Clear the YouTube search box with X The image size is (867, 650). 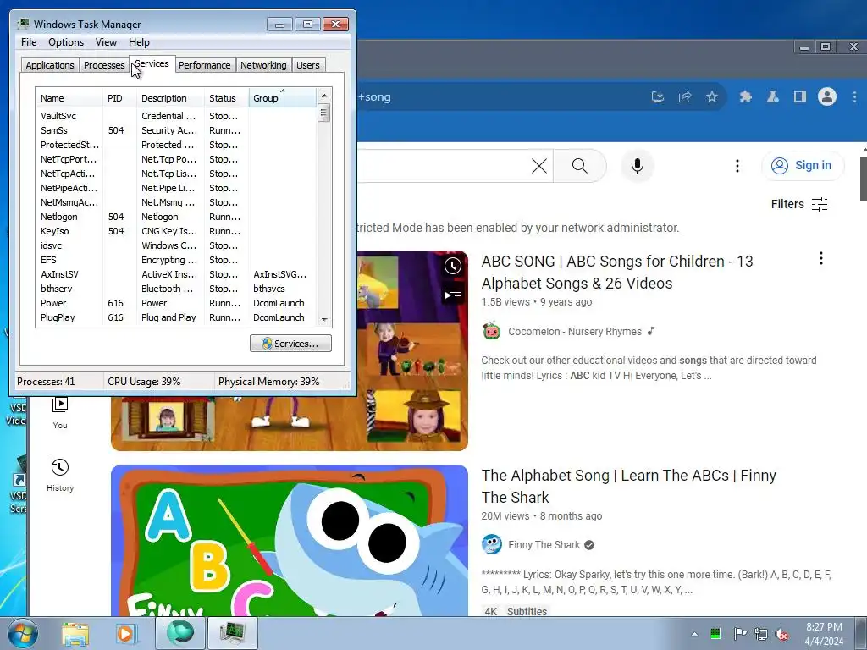(539, 166)
